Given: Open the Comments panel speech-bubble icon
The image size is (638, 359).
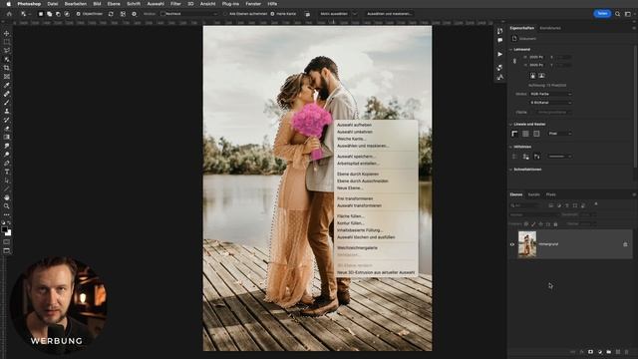Looking at the screenshot, I should click(499, 40).
